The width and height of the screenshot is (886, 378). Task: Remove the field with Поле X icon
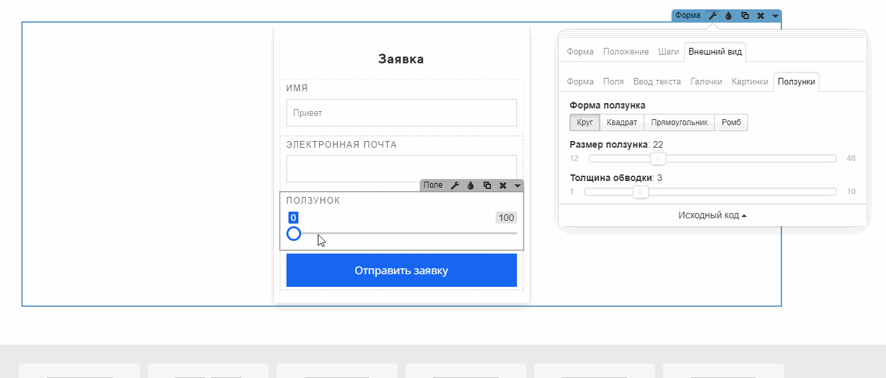pyautogui.click(x=503, y=186)
